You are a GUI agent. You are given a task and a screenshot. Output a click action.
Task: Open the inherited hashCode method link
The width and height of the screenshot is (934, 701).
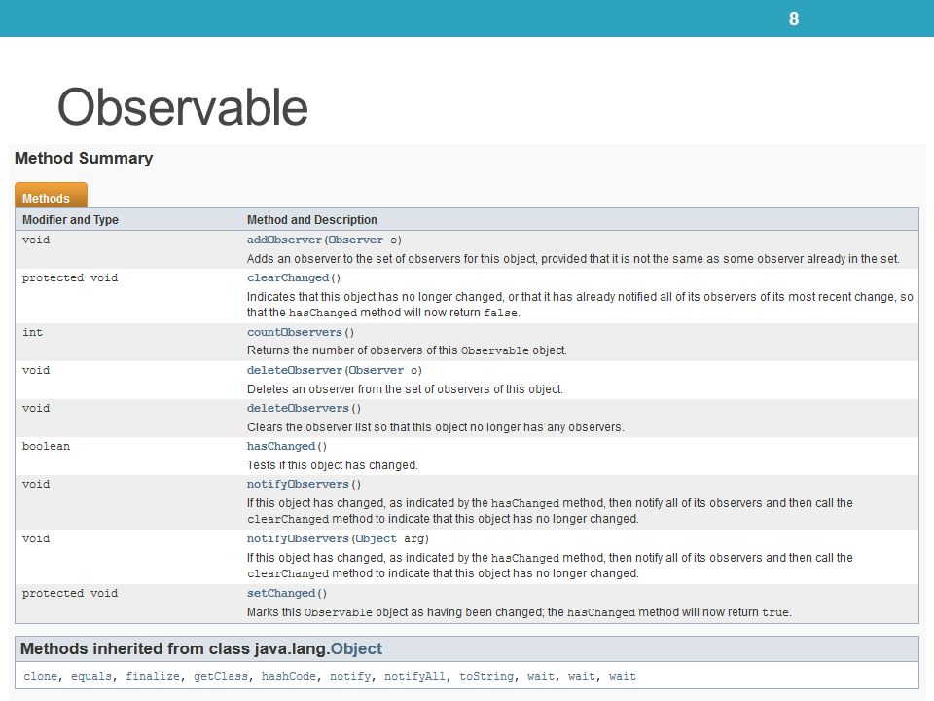(x=289, y=676)
